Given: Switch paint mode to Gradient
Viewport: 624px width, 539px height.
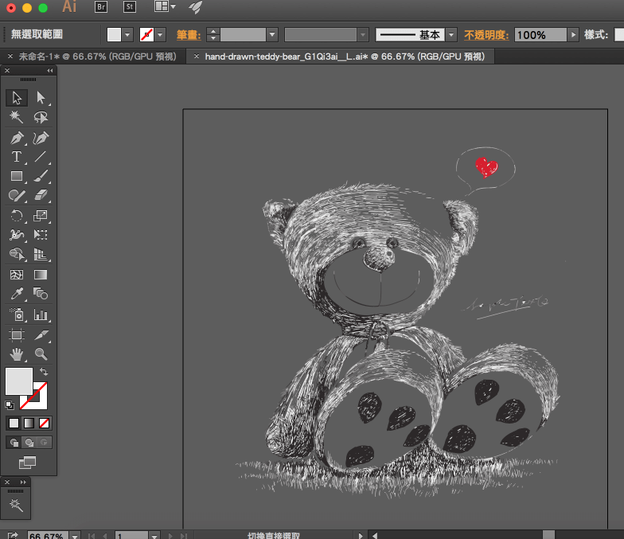Looking at the screenshot, I should (x=29, y=423).
